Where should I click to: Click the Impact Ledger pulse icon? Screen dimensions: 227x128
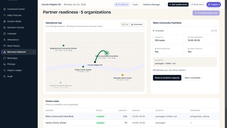click(5, 70)
